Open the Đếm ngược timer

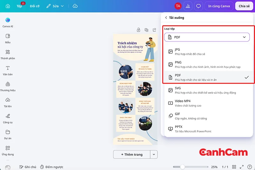coord(52,167)
